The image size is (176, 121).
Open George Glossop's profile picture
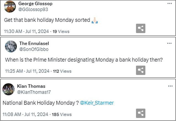10,7
